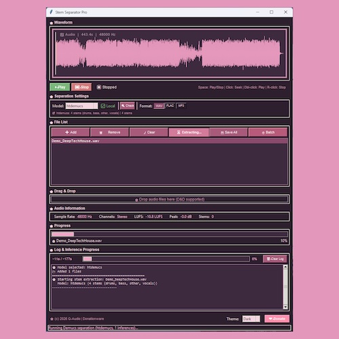This screenshot has width=339, height=339.
Task: Click the Channels value Stereo
Action: coord(122,216)
